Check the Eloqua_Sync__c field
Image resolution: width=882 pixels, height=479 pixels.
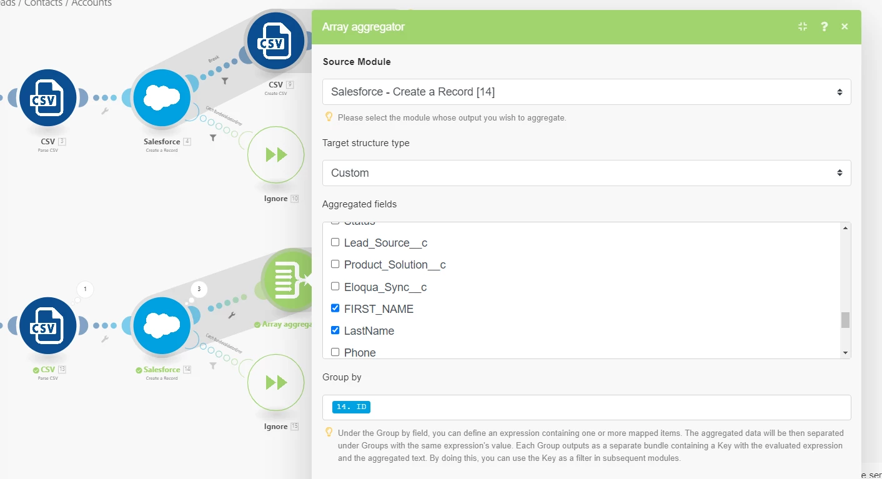pos(335,286)
